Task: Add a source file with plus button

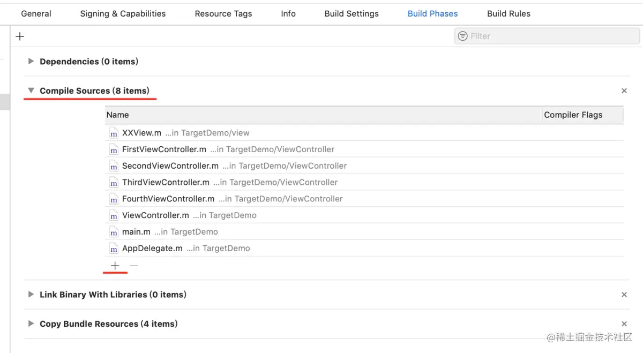Action: [115, 265]
